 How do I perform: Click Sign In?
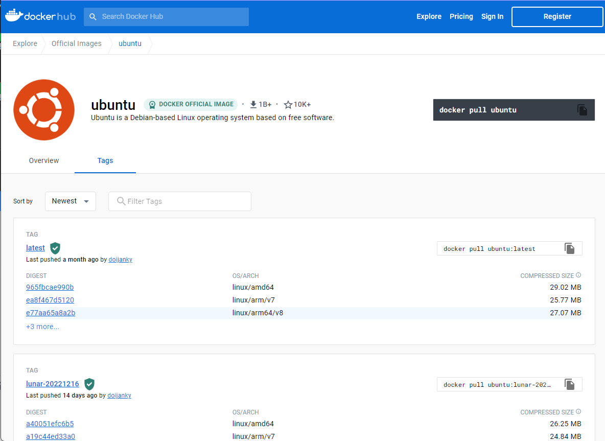[x=492, y=16]
